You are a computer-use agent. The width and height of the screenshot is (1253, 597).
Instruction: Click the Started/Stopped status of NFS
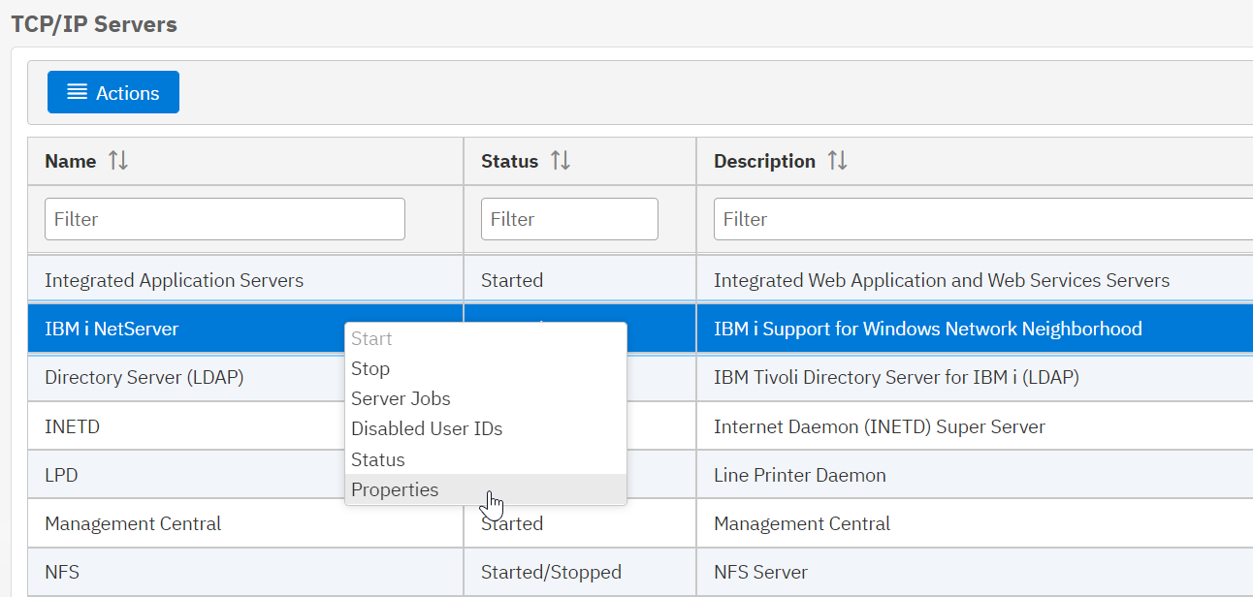551,572
